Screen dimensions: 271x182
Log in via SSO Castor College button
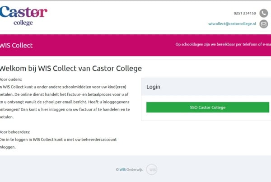pos(208,107)
